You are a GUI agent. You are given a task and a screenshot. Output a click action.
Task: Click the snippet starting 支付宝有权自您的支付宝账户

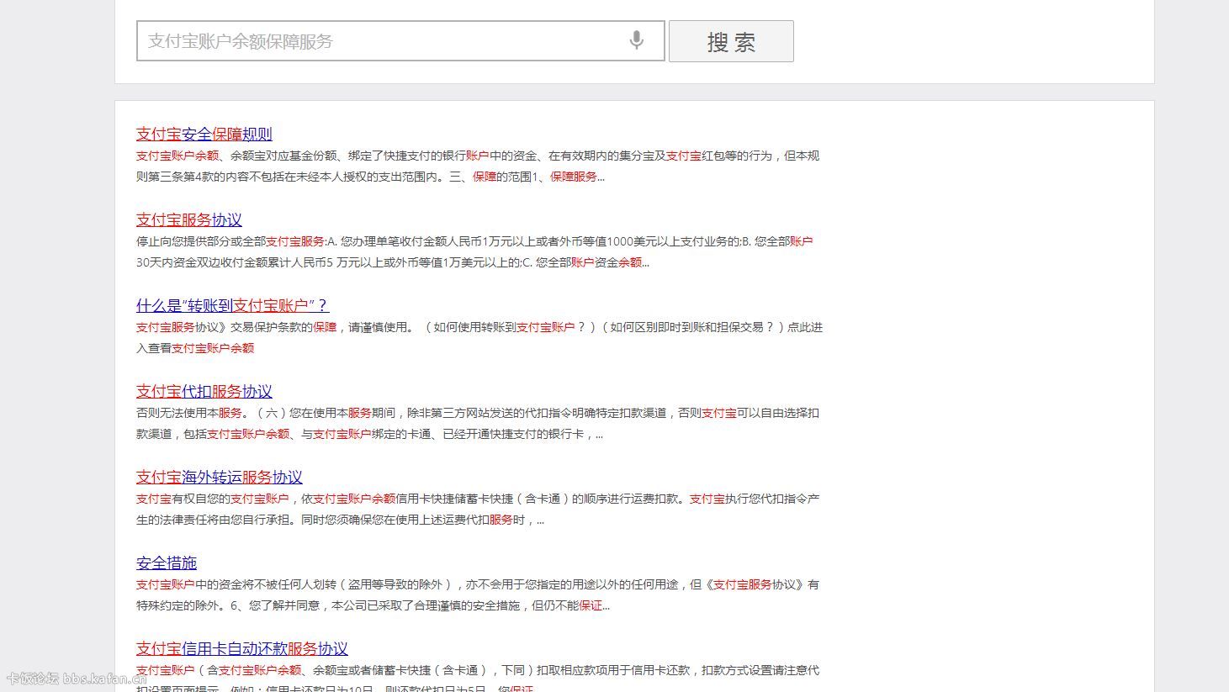[478, 510]
